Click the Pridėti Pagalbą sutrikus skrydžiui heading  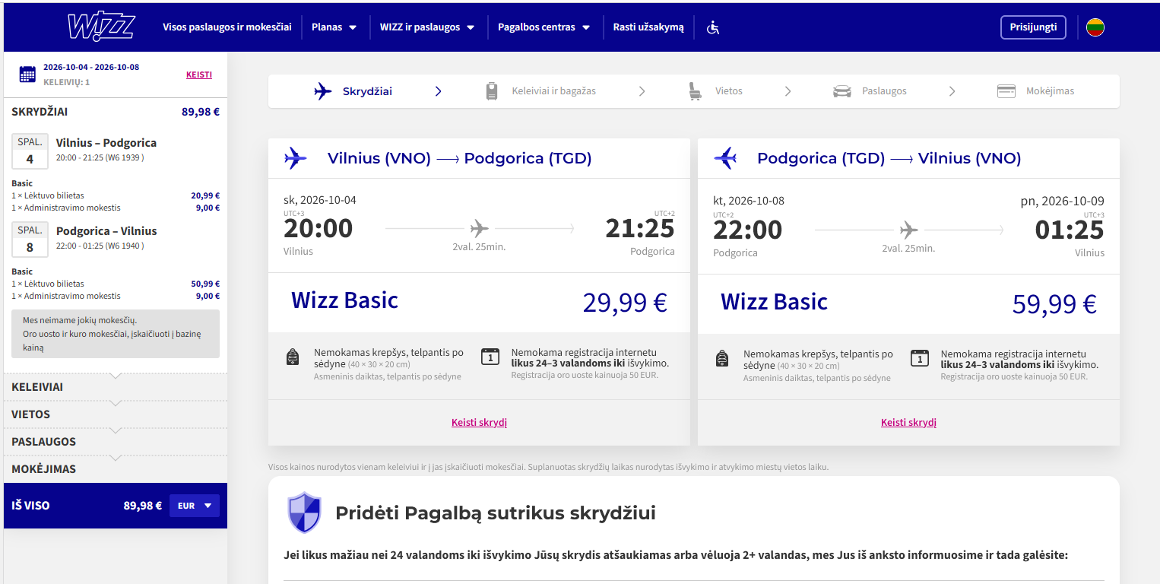coord(496,513)
